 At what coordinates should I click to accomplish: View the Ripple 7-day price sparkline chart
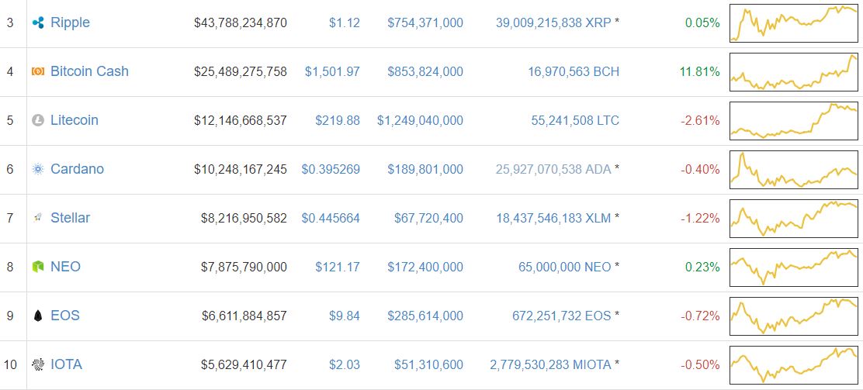coord(793,23)
